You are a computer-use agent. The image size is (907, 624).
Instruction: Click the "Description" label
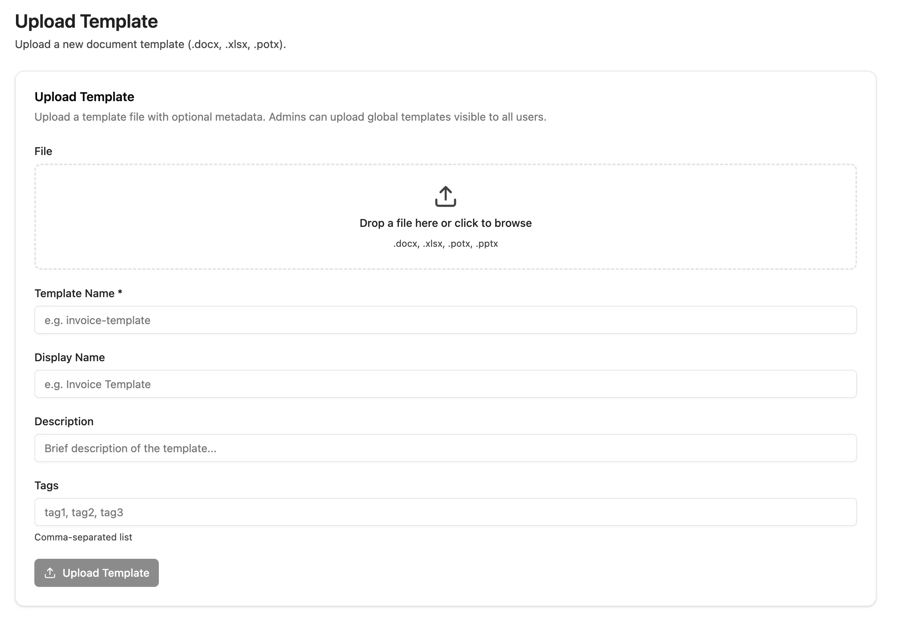click(x=64, y=421)
